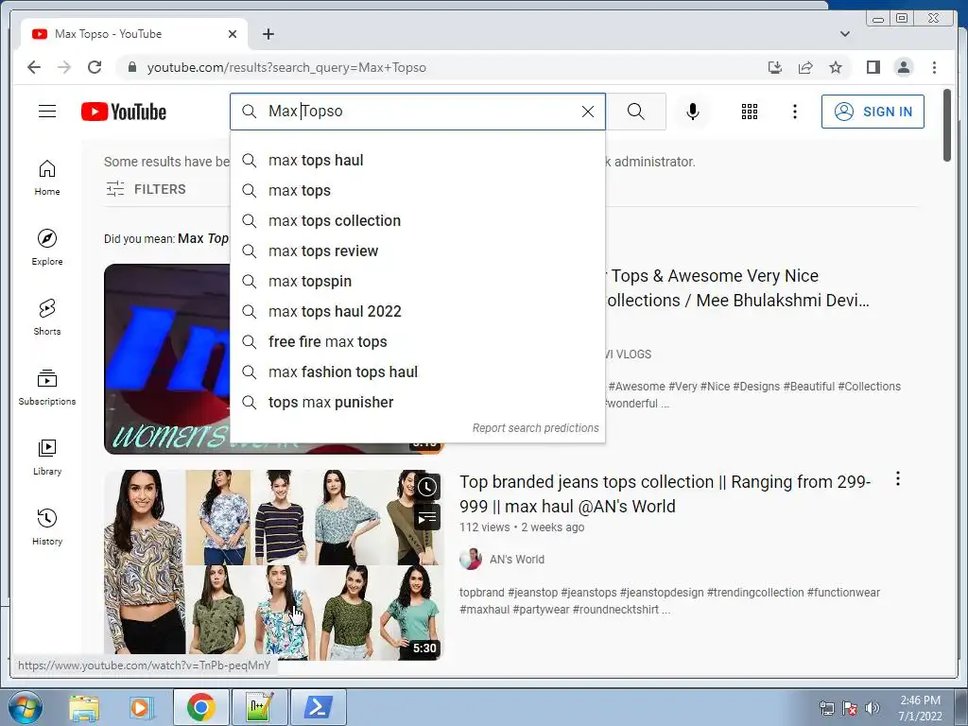View site information lock icon

(131, 67)
